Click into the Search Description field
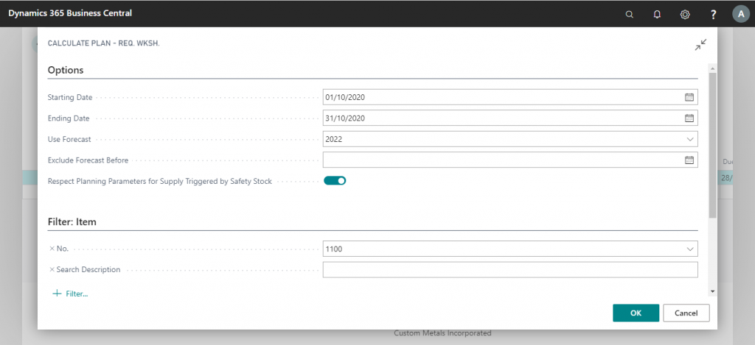 coord(509,270)
